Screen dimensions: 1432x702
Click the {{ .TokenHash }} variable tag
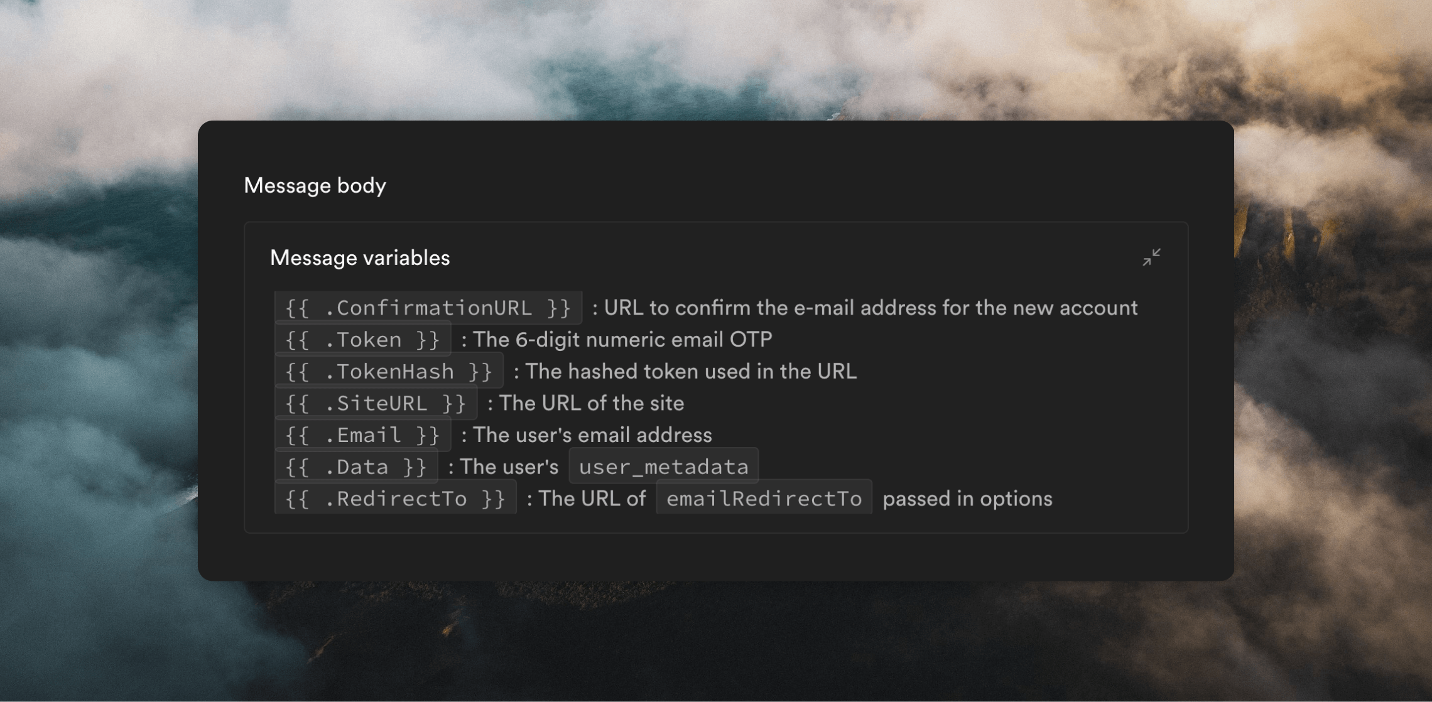coord(389,372)
